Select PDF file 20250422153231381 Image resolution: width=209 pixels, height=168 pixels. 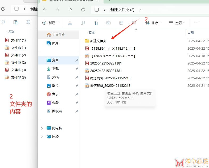point(106,63)
